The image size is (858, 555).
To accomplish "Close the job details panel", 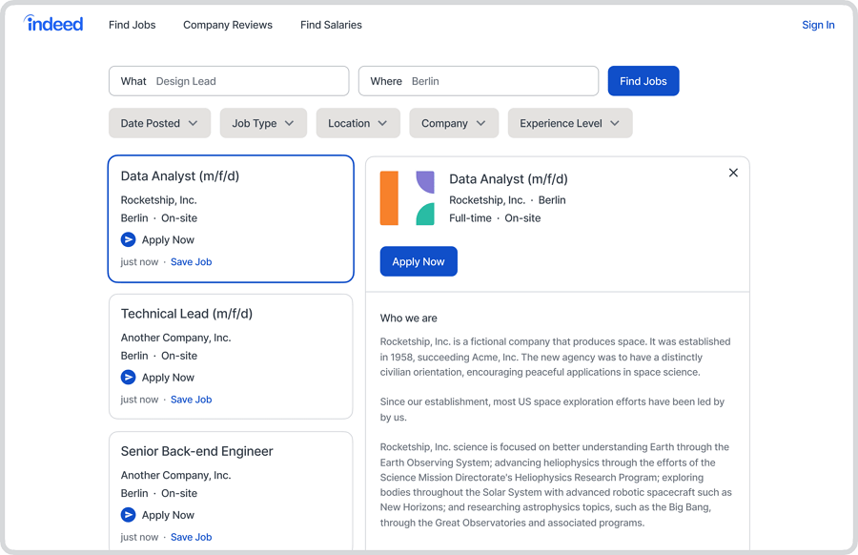I will pyautogui.click(x=733, y=173).
